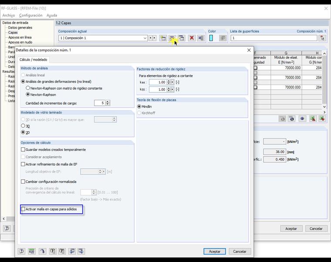Click the cyan composition color swatch
The image size is (331, 262).
(211, 38)
